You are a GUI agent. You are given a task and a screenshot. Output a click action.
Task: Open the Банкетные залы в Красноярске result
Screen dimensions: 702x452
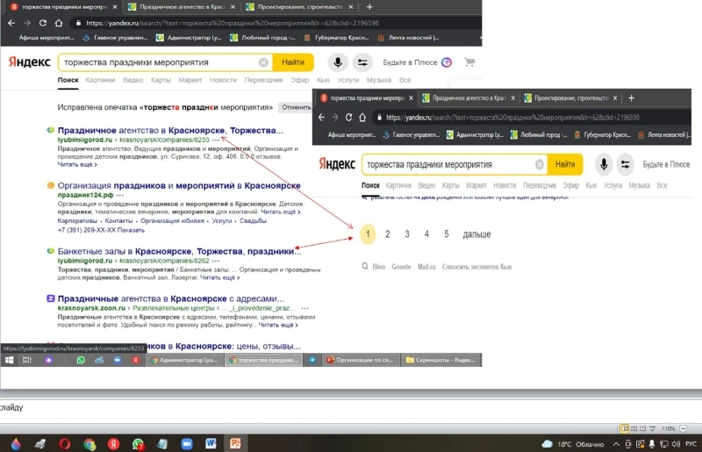click(x=180, y=251)
